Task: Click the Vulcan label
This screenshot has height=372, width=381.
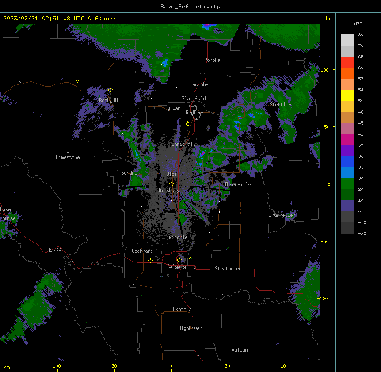Action: 240,350
